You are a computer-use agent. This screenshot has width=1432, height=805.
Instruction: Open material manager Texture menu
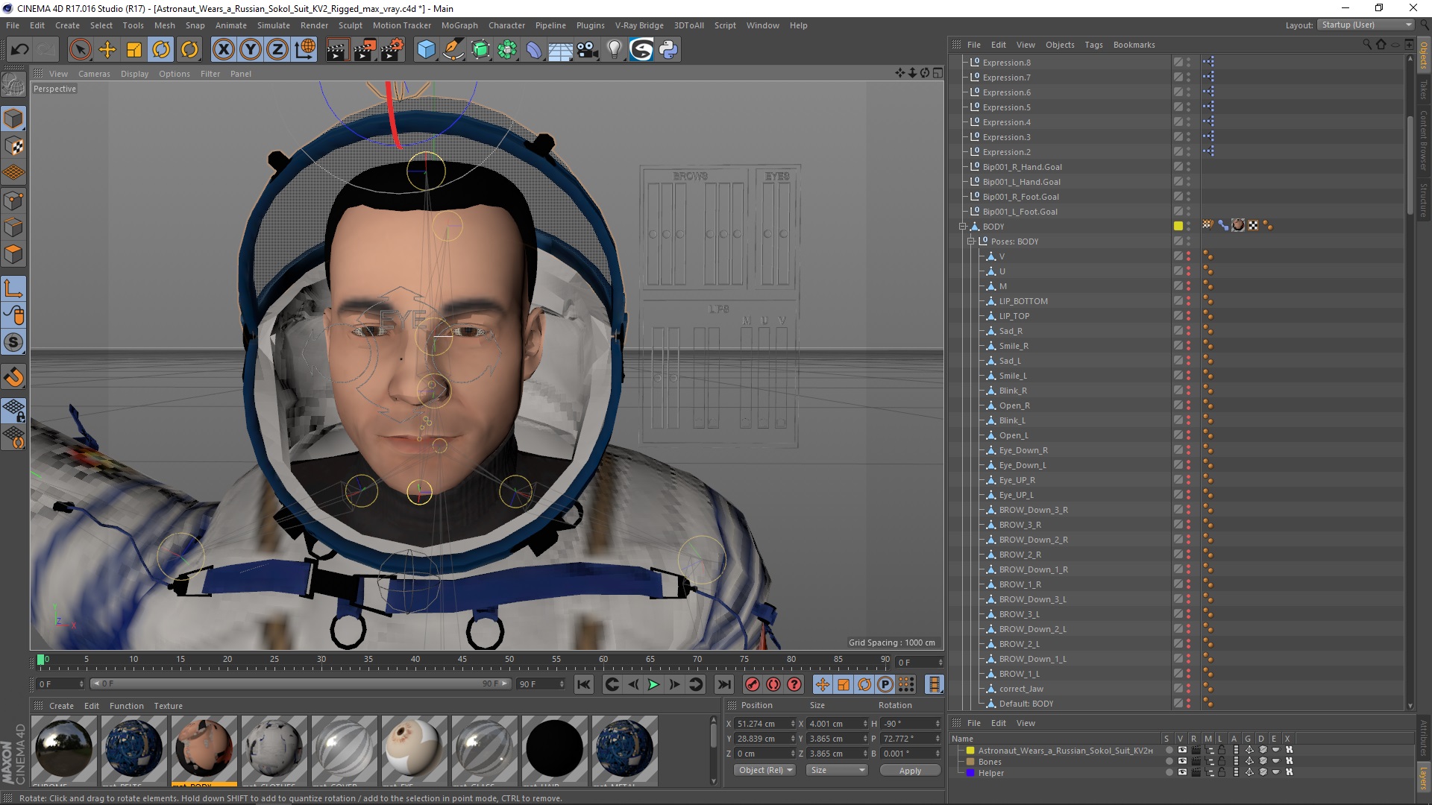(x=168, y=706)
